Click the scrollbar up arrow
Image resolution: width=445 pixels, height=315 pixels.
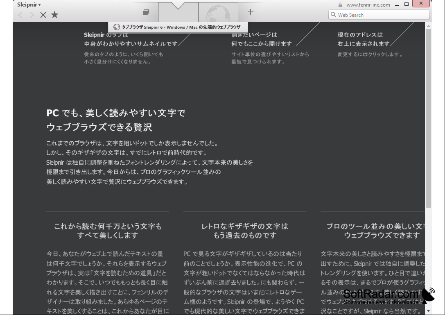[428, 26]
